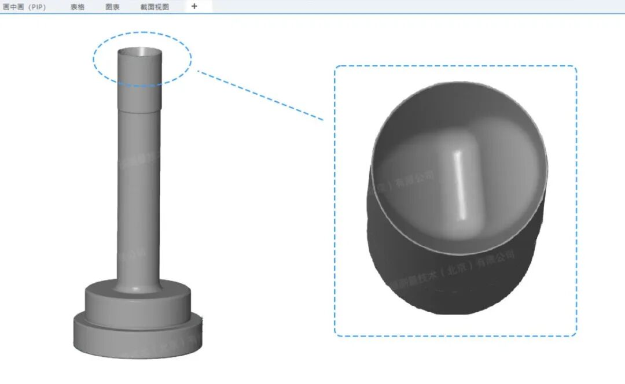Add a new view with the plus button

tap(194, 6)
